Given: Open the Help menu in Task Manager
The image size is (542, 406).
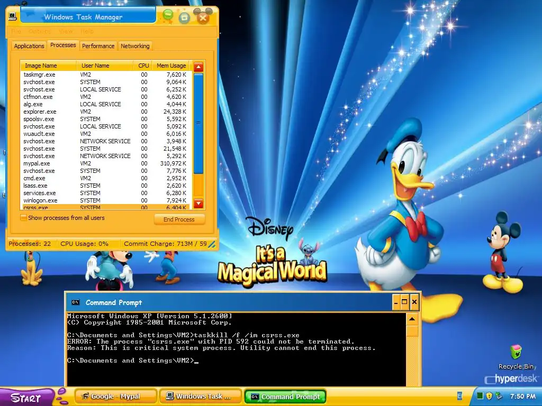Looking at the screenshot, I should pyautogui.click(x=87, y=31).
